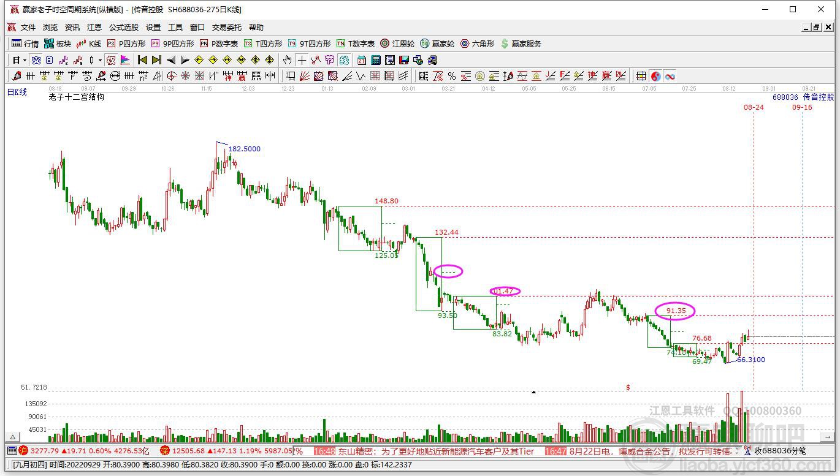Click the 行情 quotes button
The width and height of the screenshot is (840, 476).
25,43
